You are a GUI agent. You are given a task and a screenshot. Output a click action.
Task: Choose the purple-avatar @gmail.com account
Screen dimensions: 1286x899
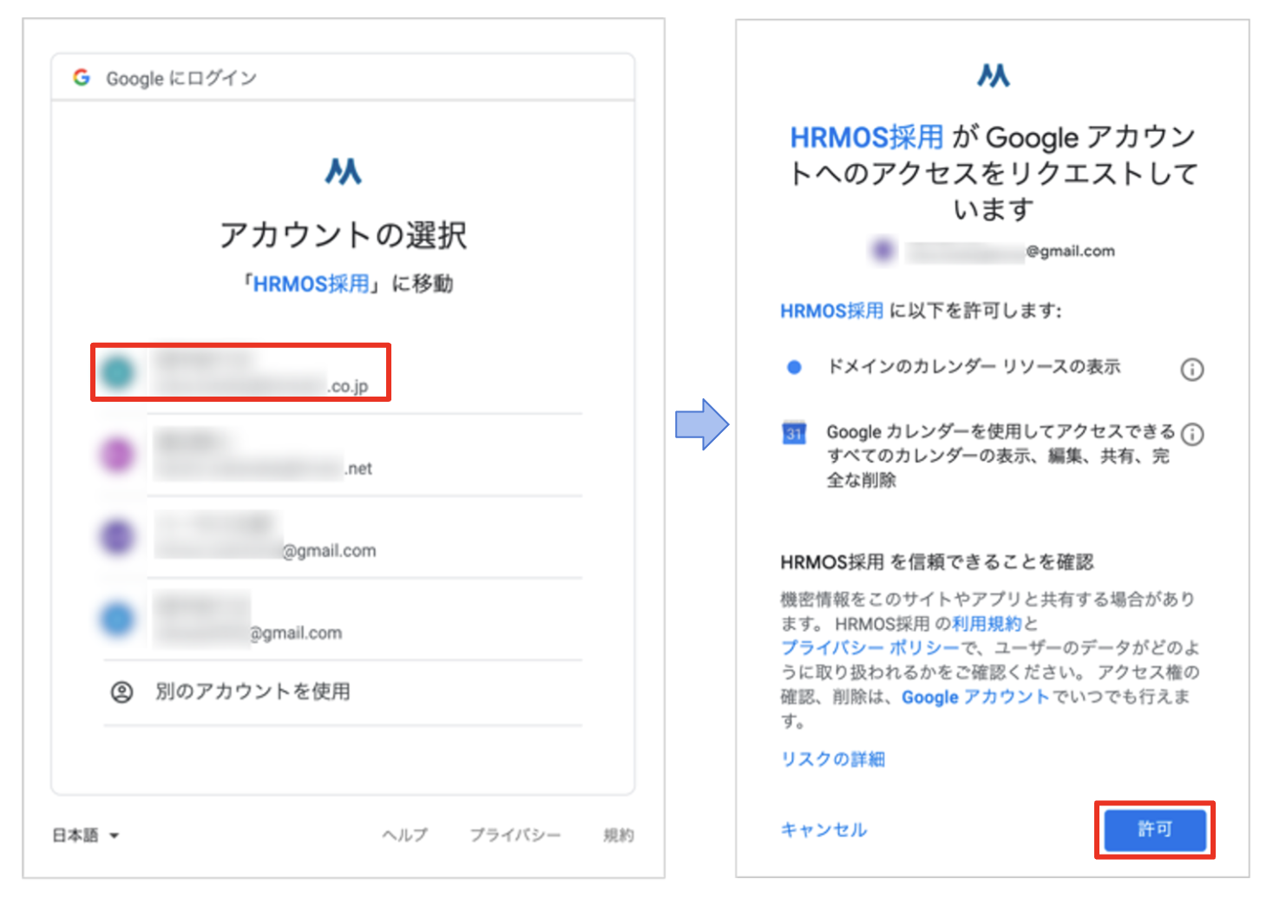(342, 536)
